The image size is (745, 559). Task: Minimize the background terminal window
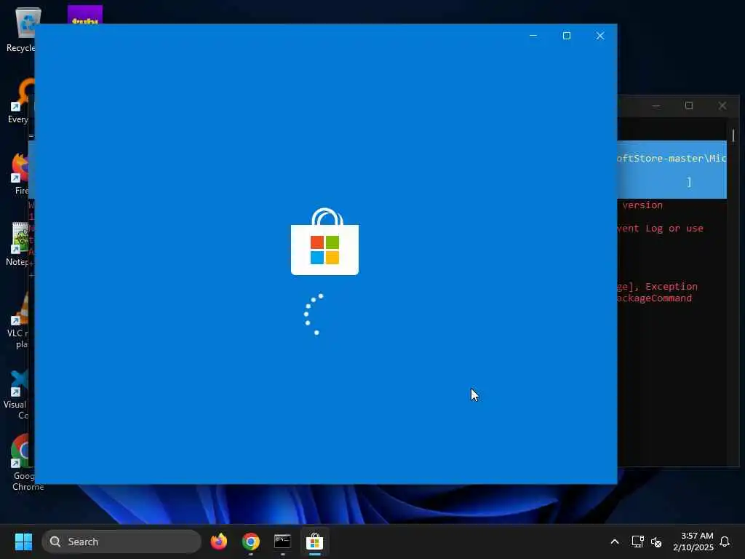(x=656, y=106)
